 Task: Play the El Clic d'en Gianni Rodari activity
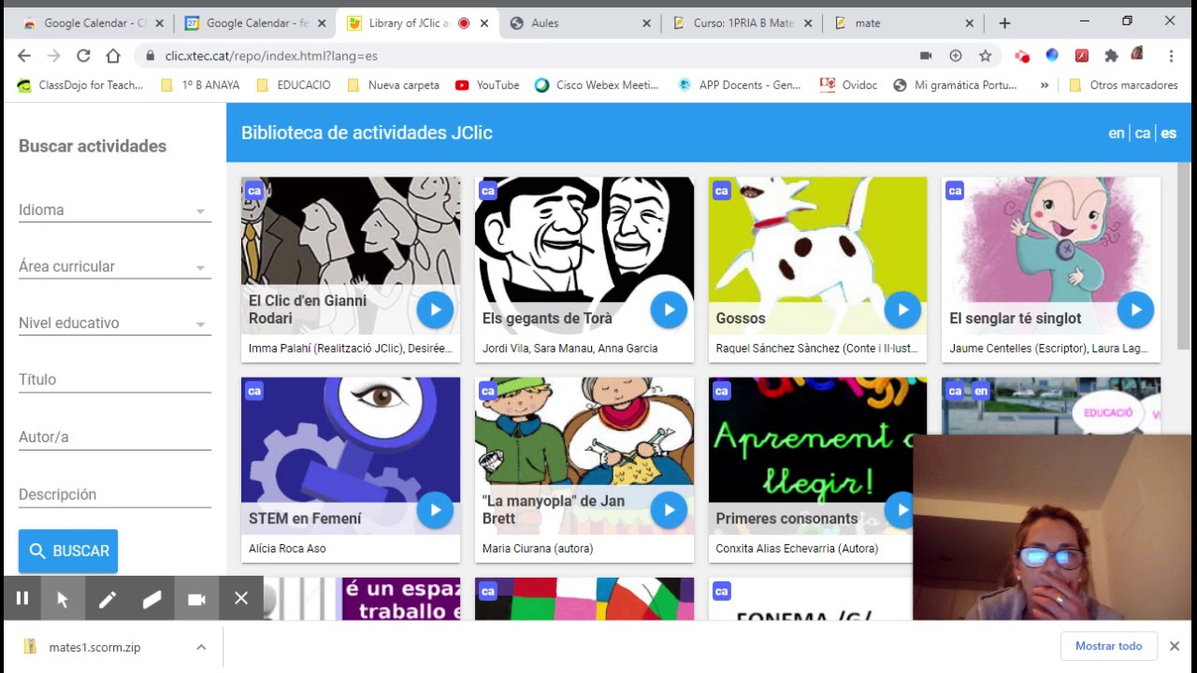pos(435,309)
